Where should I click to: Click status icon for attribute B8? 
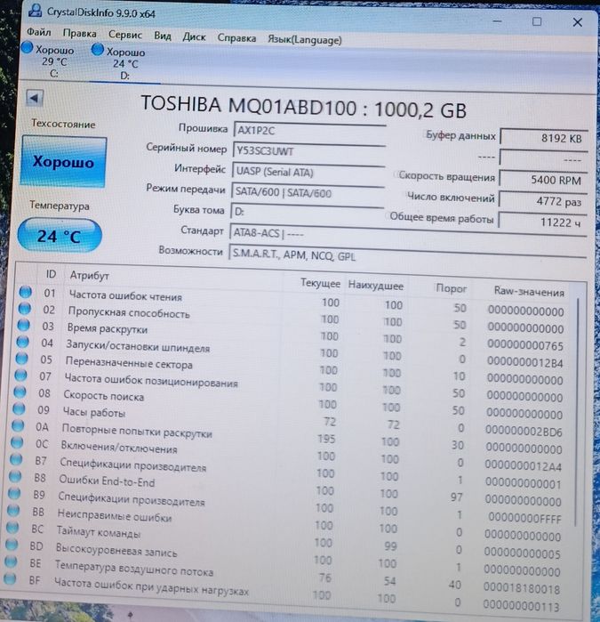(x=15, y=476)
